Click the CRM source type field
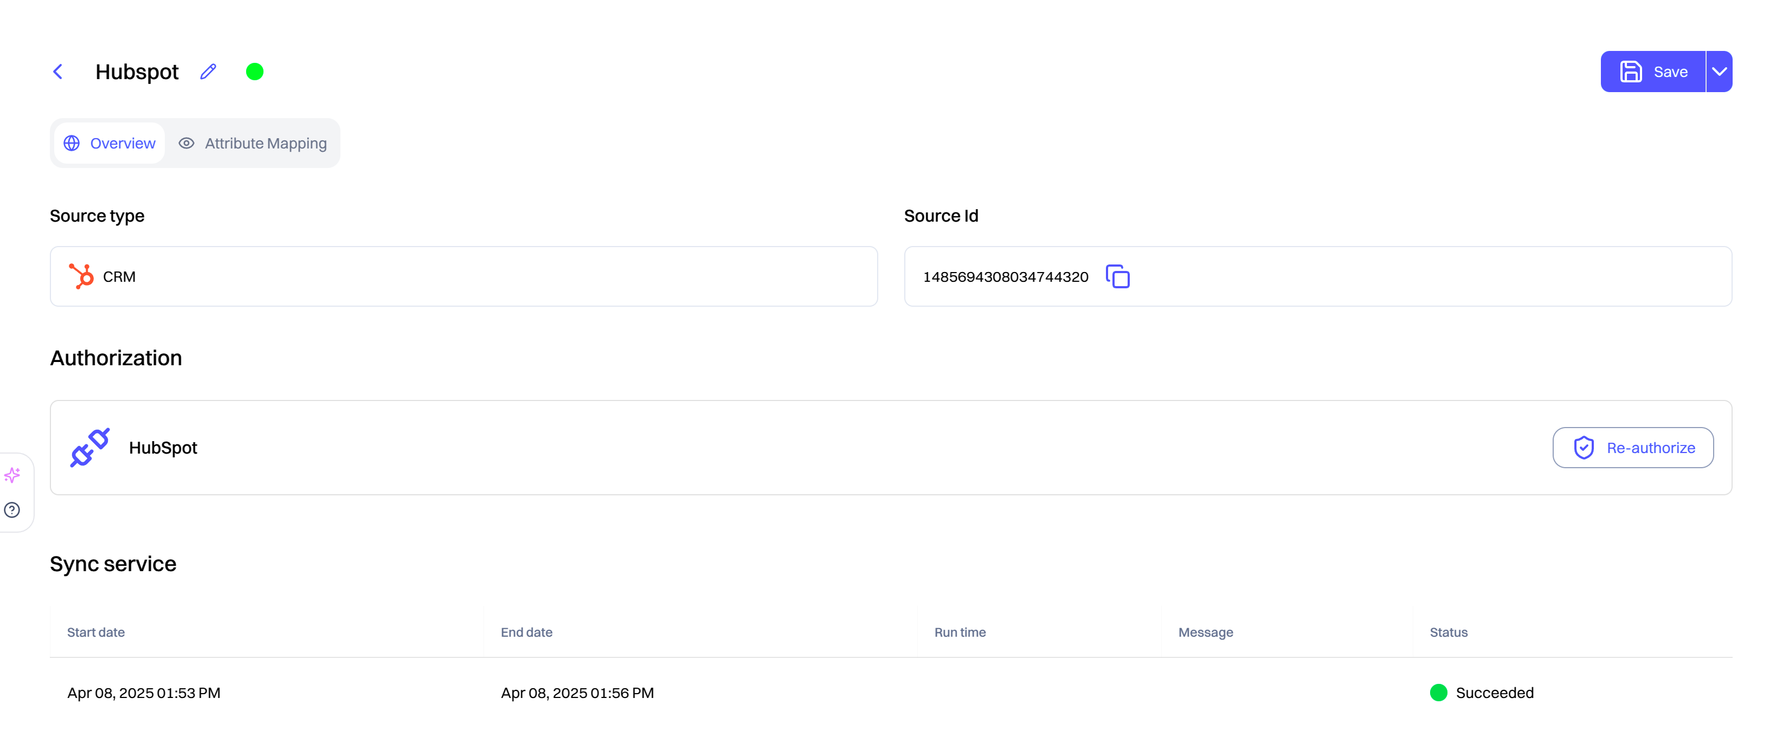Screen dimensions: 1776x737 click(464, 276)
